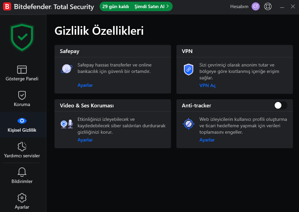Click the VPN Aç link
The height and width of the screenshot is (212, 299).
208,85
